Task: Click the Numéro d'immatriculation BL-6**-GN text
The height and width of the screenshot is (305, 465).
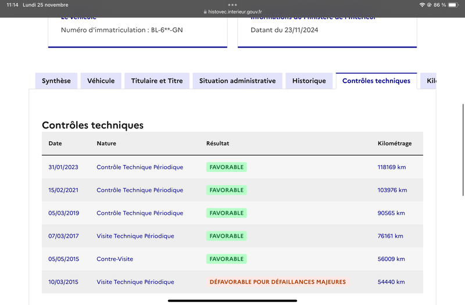Action: [x=122, y=30]
